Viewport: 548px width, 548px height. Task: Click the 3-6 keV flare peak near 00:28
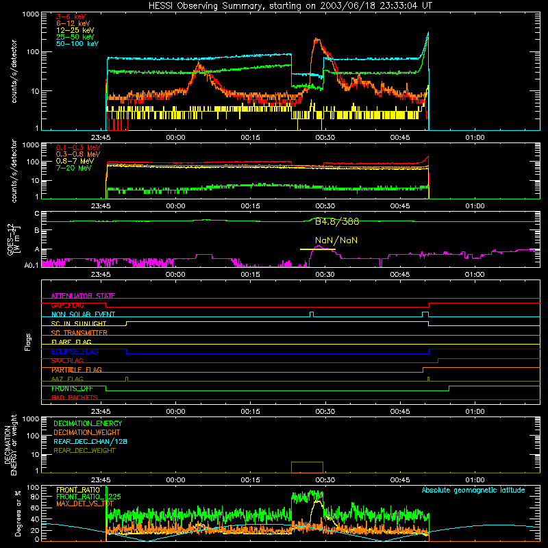[x=316, y=40]
